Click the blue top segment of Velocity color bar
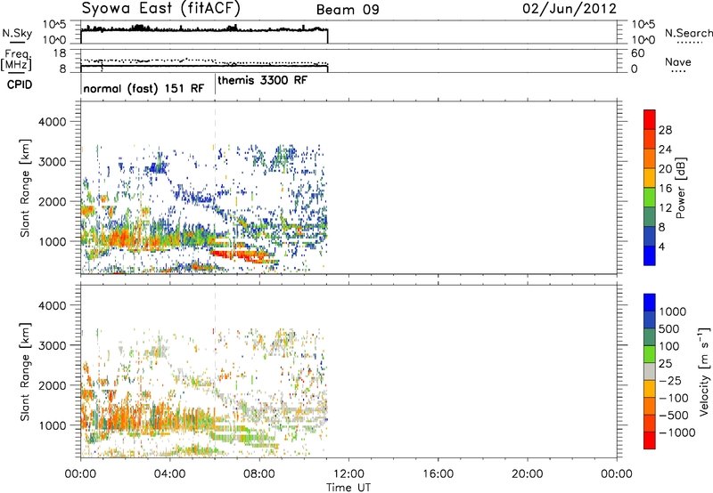This screenshot has height=493, width=713. pyautogui.click(x=650, y=303)
